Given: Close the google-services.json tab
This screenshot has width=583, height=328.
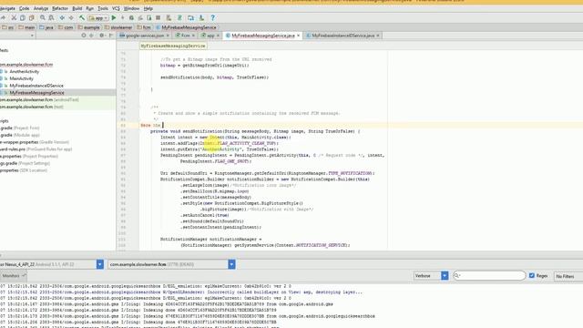Looking at the screenshot, I should 168,36.
